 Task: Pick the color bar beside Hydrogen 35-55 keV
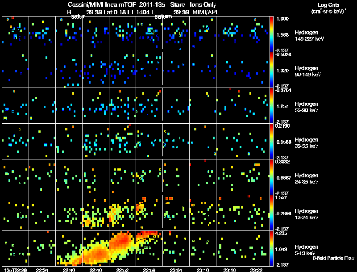[x=271, y=141]
